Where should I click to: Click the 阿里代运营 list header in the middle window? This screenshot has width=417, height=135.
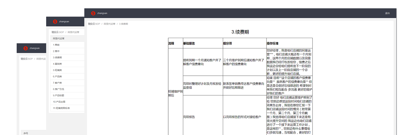[x=67, y=38]
